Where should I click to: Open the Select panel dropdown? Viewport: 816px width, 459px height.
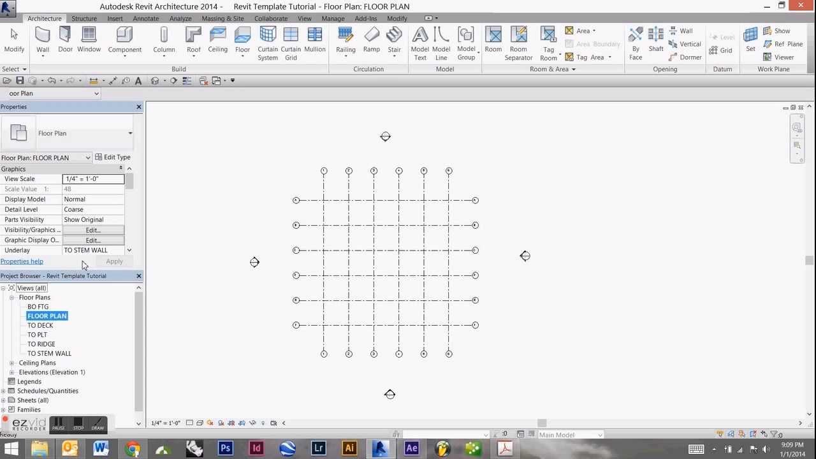coord(14,69)
